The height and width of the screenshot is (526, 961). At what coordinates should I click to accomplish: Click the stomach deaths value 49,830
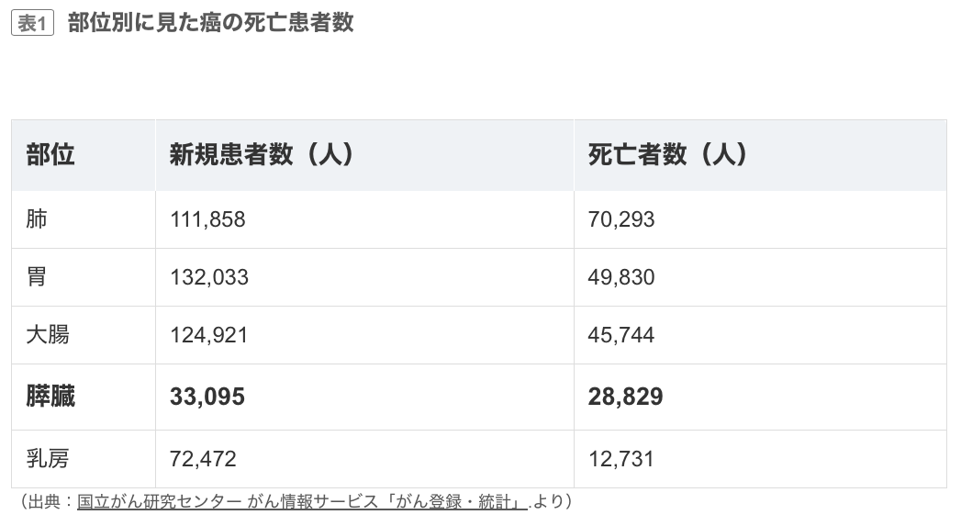point(621,277)
